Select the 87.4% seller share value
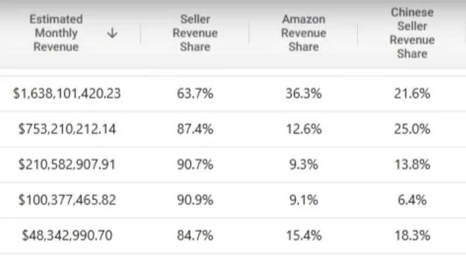 195,129
